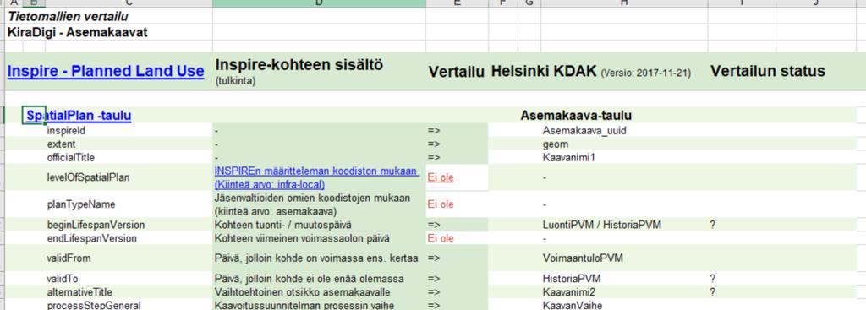Screen dimensions: 866x310
Task: Select 'Päivä, jolloin kohde on voimassa ens. kertaa' cell
Action: (x=316, y=258)
